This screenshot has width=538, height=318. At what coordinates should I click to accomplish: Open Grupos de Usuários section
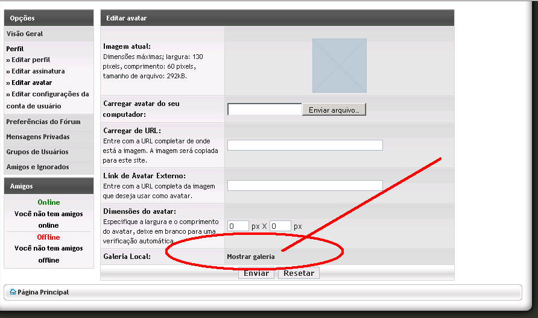[x=37, y=152]
